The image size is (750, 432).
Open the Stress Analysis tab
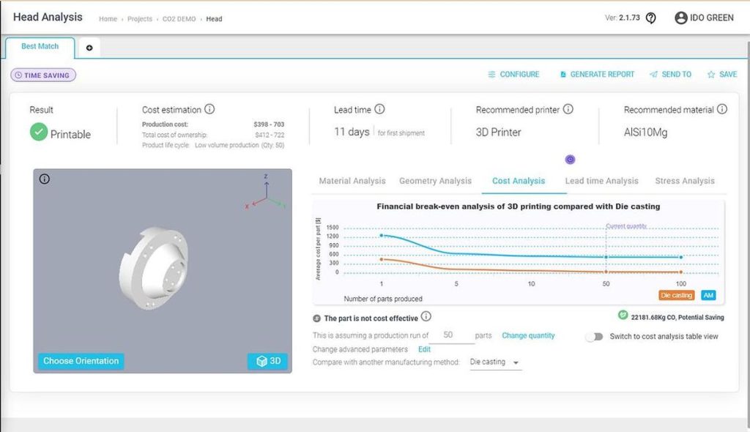[x=685, y=181]
